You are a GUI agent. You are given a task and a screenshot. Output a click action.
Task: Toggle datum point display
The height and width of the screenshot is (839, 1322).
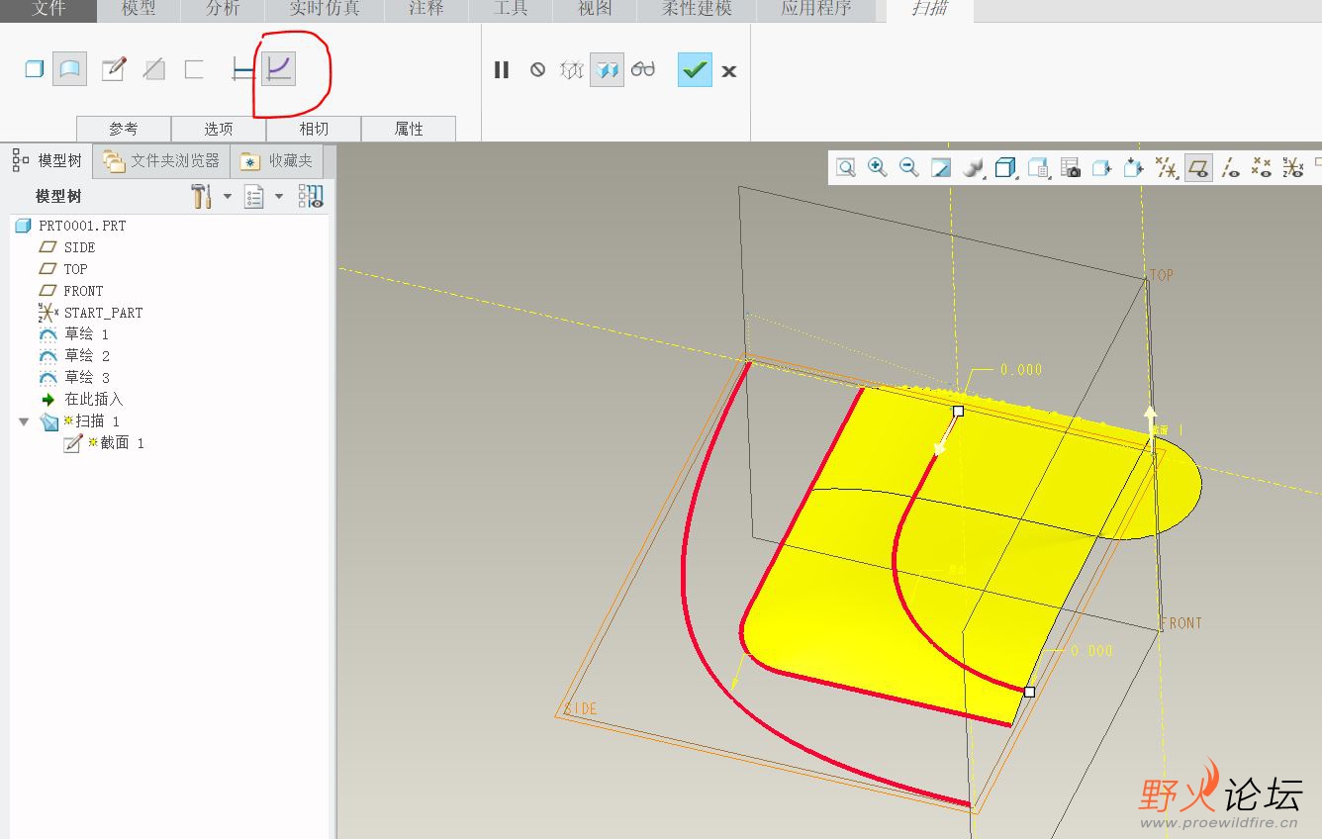point(1262,168)
